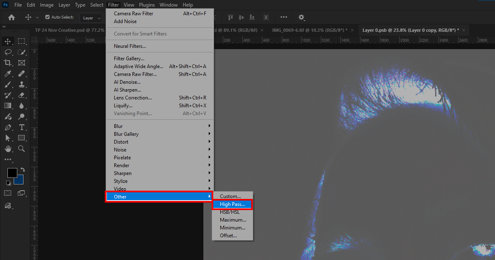Click the Home icon in options bar
Image resolution: width=495 pixels, height=260 pixels.
[12, 17]
